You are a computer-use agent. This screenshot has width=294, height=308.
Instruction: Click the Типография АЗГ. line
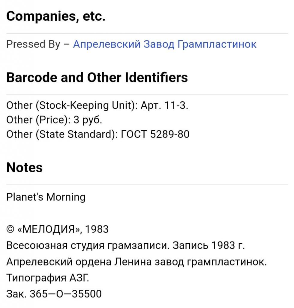click(48, 278)
